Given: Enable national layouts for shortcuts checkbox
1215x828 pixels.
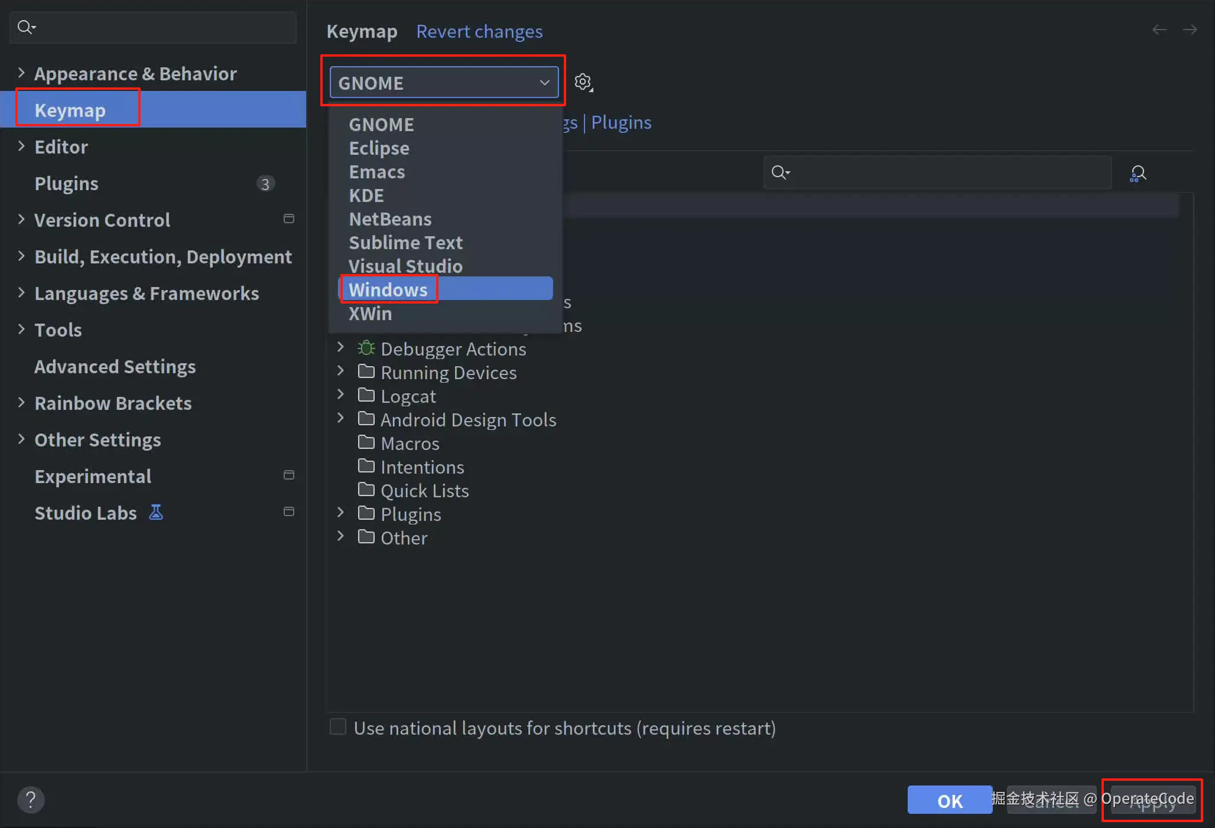Looking at the screenshot, I should click(338, 727).
